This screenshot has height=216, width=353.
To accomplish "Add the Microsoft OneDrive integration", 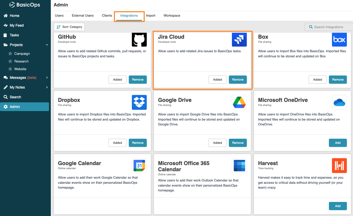I will 338,143.
